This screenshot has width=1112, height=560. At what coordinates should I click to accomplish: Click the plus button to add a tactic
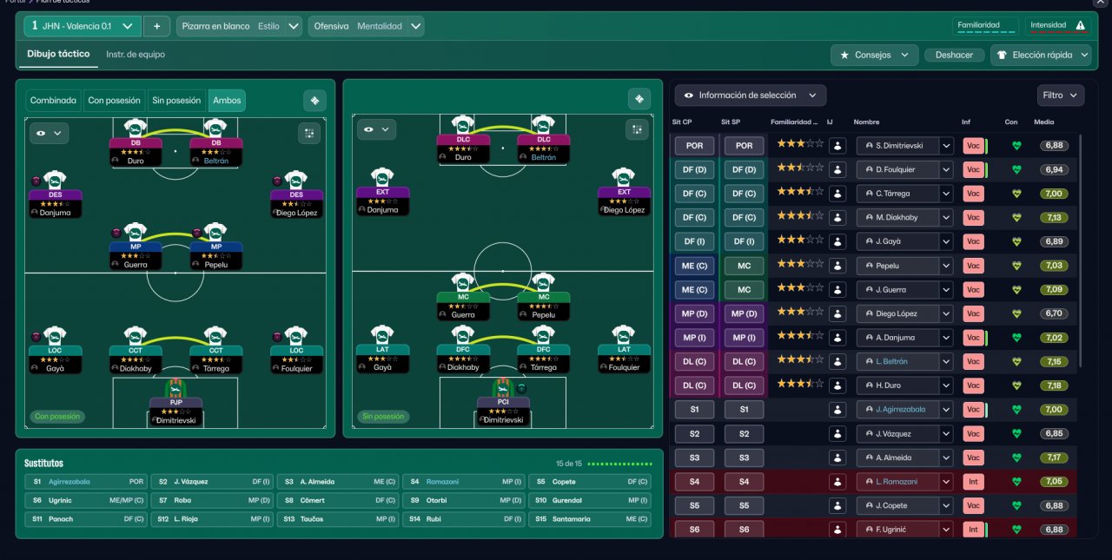point(156,26)
